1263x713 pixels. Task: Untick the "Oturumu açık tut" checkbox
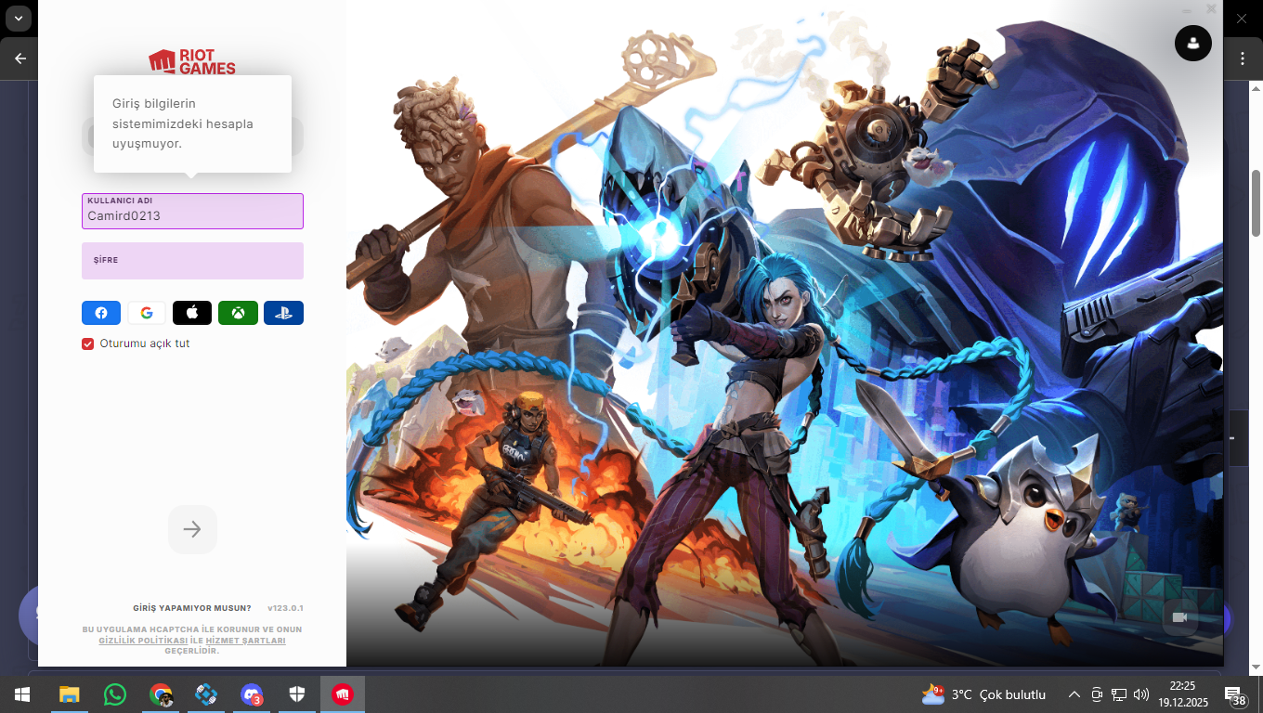(x=88, y=344)
